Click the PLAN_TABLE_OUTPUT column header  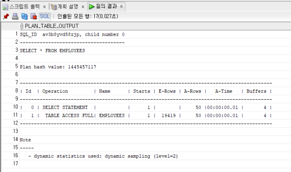pyautogui.click(x=52, y=26)
